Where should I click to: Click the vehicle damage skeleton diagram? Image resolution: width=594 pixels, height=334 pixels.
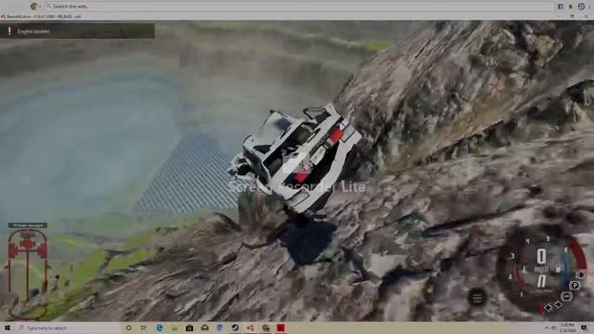(28, 275)
